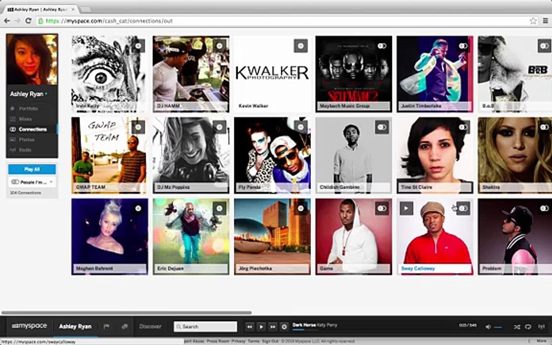
Task: Go back with browser back arrow
Action: point(7,21)
